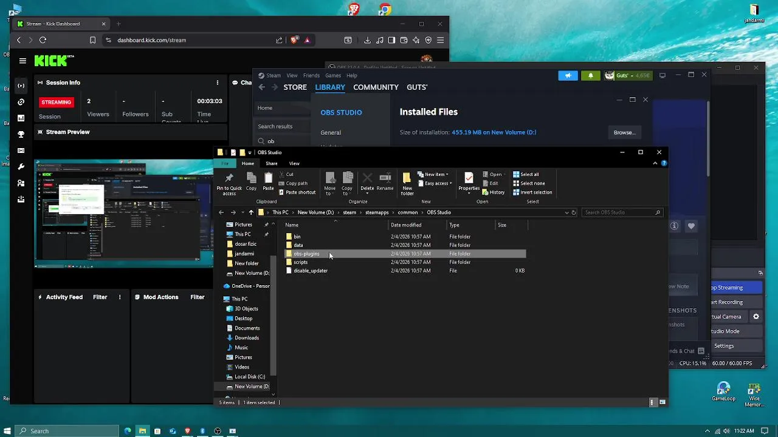Open Kick sidebar wrench settings icon

(21, 167)
